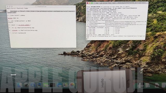
Task: Open Photos colorful flower icon in Dock
Action: pos(72,85)
